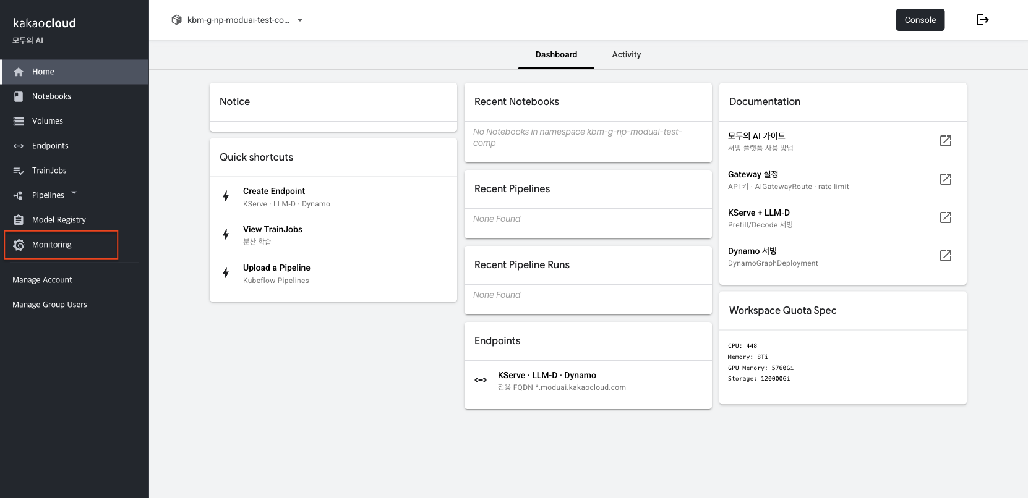Open external link icon for Gateway 설정
Viewport: 1028px width, 498px height.
[946, 179]
